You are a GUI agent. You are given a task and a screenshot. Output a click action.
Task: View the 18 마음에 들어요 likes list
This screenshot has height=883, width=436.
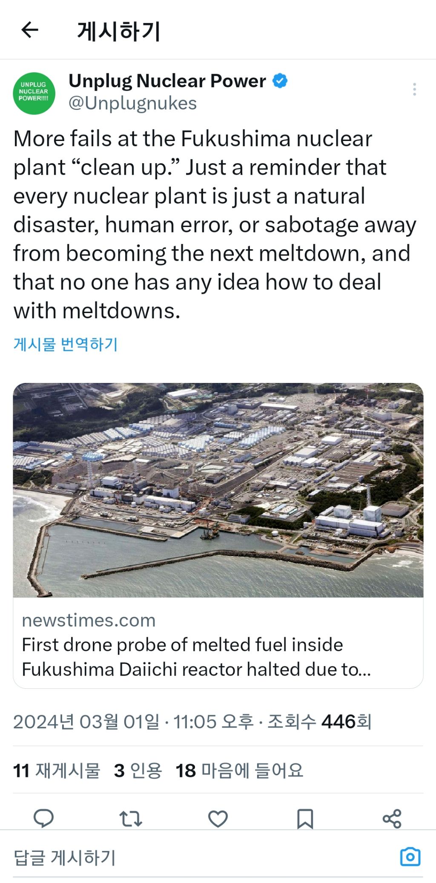tap(239, 771)
